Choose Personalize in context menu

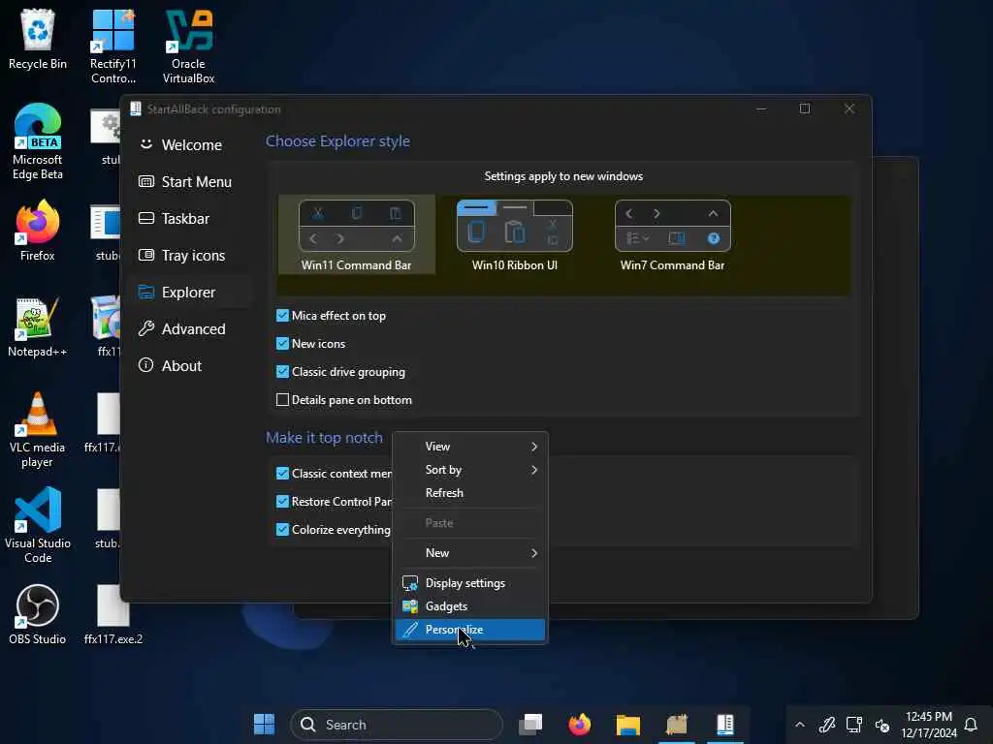pyautogui.click(x=470, y=630)
